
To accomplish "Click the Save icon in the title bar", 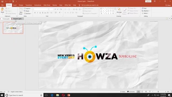I will coord(2,1).
